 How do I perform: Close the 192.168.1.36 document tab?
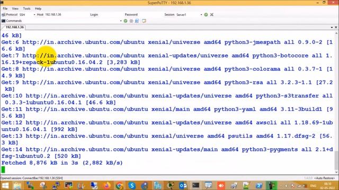(336, 27)
